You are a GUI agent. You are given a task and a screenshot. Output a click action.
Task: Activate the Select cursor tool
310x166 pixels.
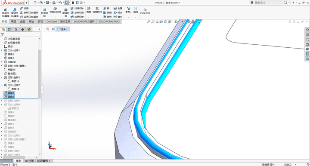[67, 3]
